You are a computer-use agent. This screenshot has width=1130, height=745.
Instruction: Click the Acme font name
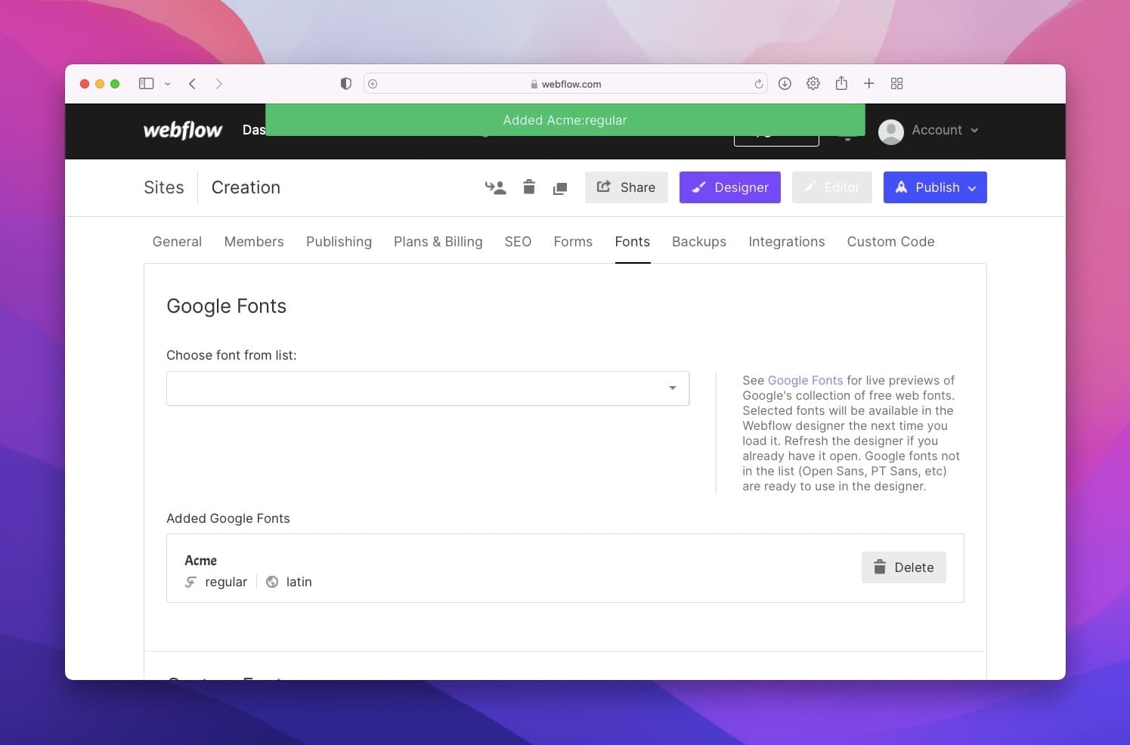pos(201,561)
